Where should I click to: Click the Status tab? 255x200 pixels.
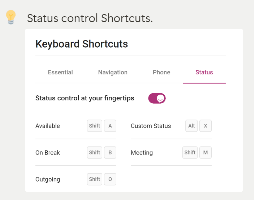click(x=204, y=72)
